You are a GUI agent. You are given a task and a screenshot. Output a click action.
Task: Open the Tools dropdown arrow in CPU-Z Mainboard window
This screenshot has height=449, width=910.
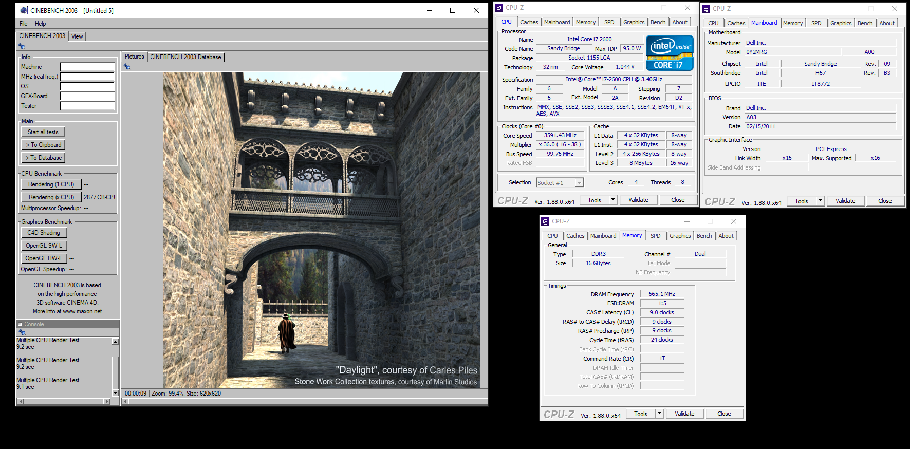[820, 201]
